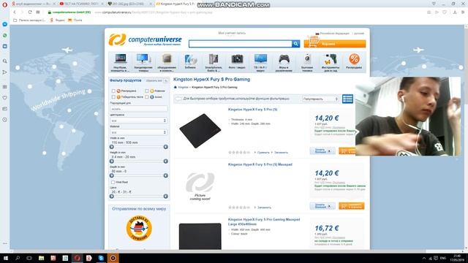
Task: Grab the Width slider minimum handle
Action: coord(112,147)
